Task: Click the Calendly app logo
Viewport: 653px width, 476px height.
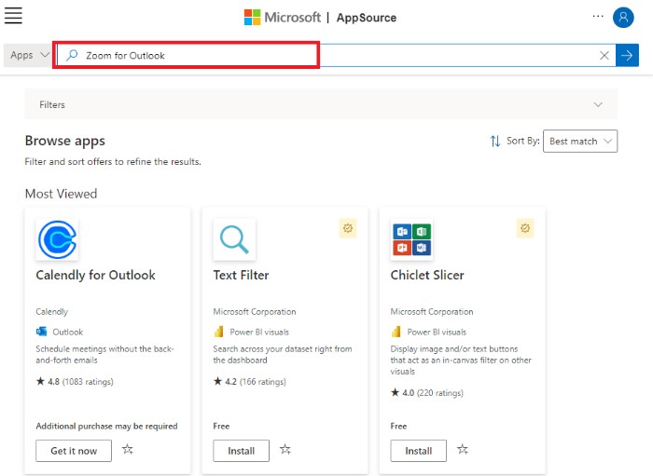Action: click(x=57, y=240)
